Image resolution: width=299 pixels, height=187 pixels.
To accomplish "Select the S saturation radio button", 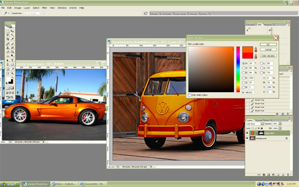I will tap(244, 68).
